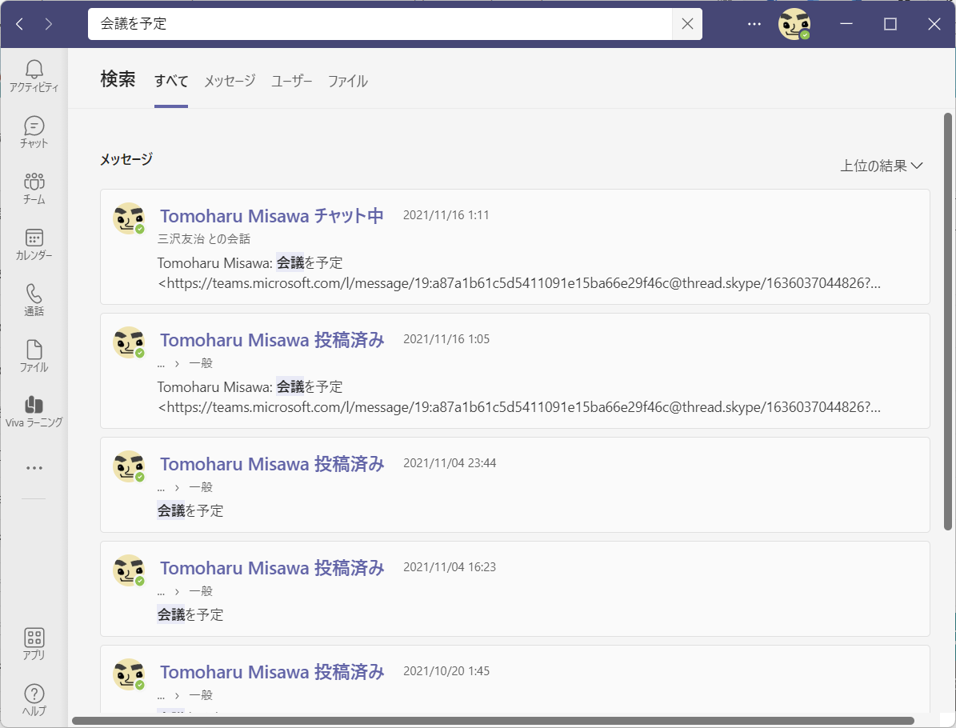Viewport: 956px width, 728px height.
Task: Show more apps via sidebar ellipsis
Action: (34, 468)
